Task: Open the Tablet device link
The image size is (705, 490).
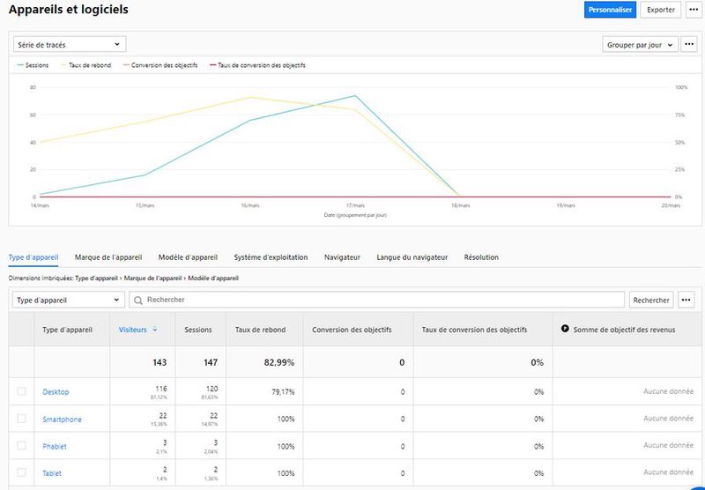Action: pos(52,473)
